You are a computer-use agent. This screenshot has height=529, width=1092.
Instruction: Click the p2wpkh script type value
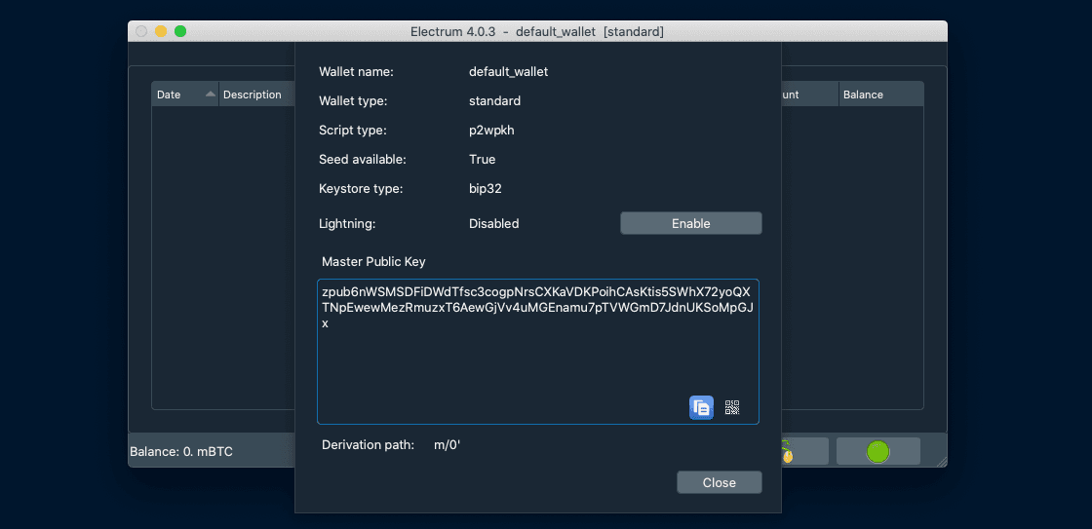tap(491, 131)
